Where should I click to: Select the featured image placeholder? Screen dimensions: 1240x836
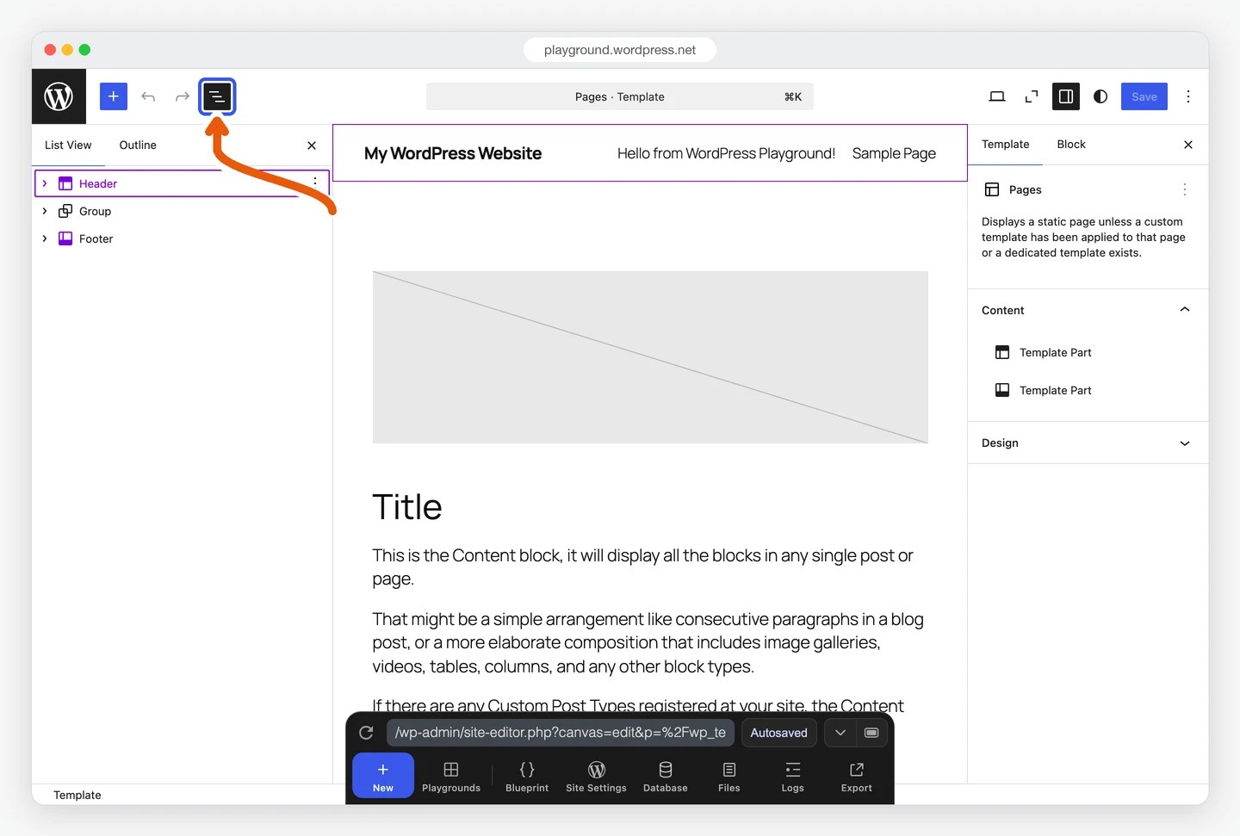click(x=650, y=357)
